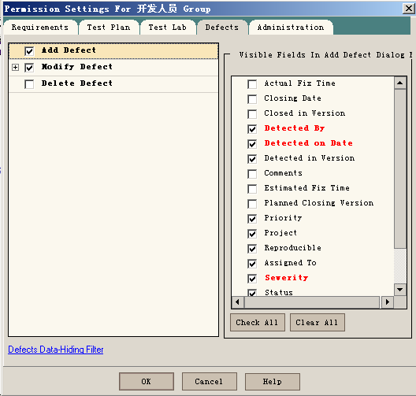
Task: Check the Comments field checkbox
Action: pos(252,174)
